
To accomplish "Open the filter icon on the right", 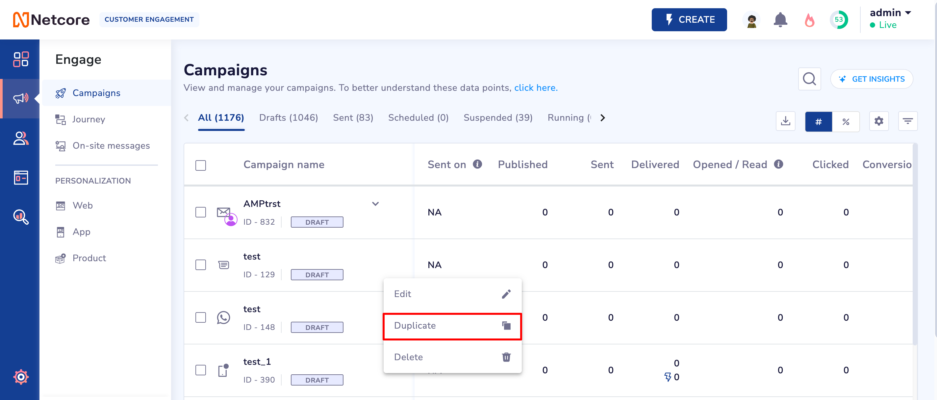I will (x=907, y=121).
